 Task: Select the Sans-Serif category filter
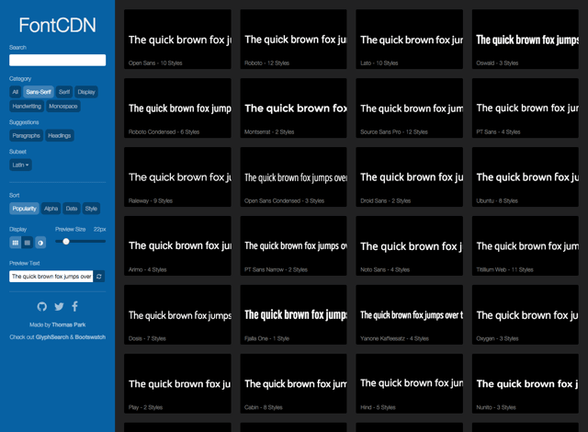click(39, 92)
